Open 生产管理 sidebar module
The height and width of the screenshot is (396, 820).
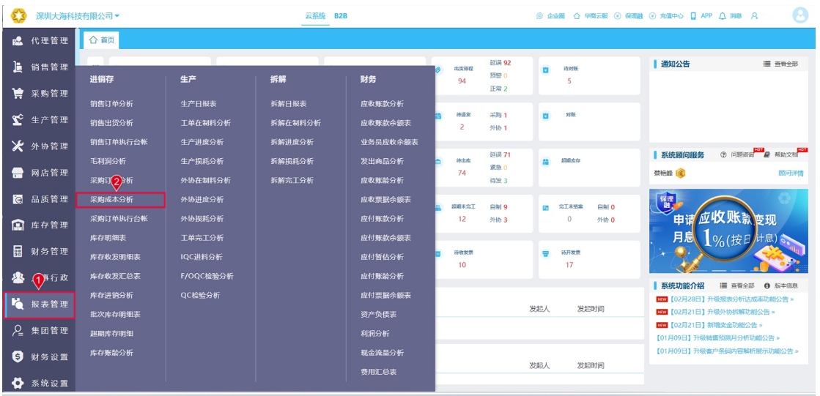[40, 119]
